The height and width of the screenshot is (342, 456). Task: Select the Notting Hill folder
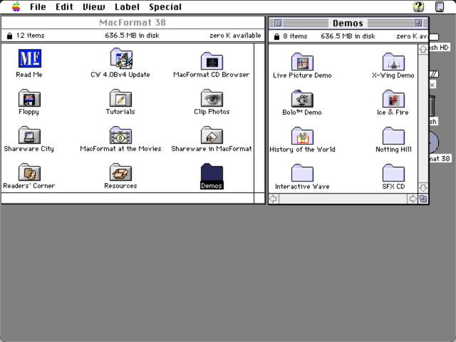tap(393, 135)
